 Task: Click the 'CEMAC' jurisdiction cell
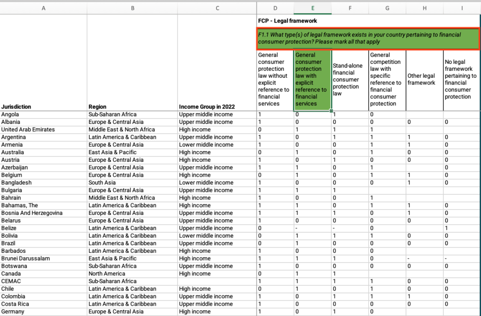(x=44, y=281)
